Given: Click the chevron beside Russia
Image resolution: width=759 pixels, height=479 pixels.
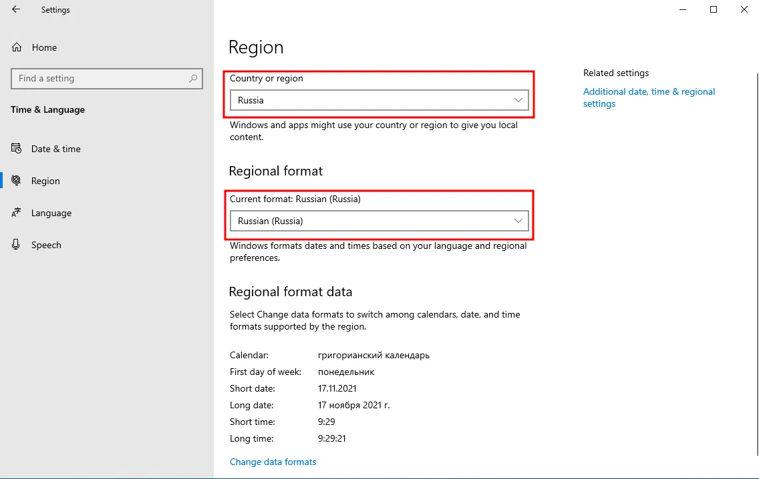Looking at the screenshot, I should coord(518,100).
